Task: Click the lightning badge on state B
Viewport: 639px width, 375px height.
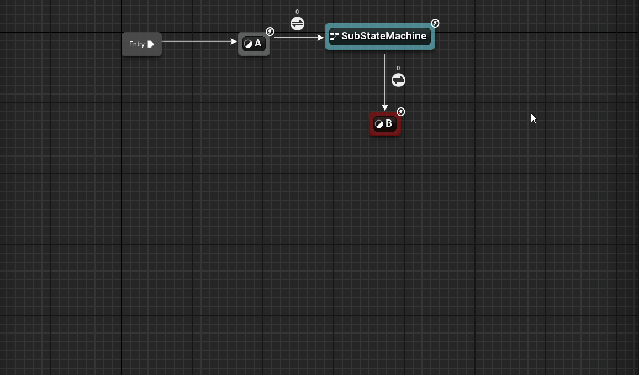Action: point(401,112)
